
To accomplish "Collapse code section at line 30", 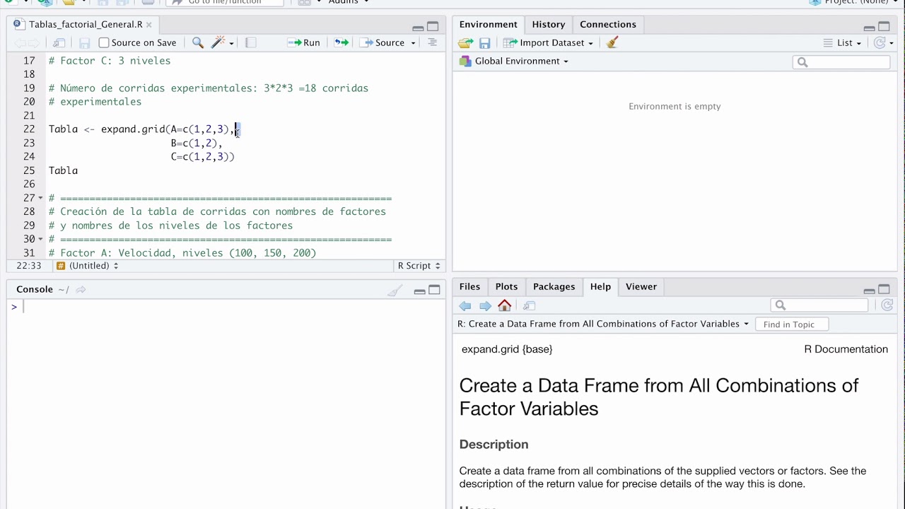I will [40, 239].
